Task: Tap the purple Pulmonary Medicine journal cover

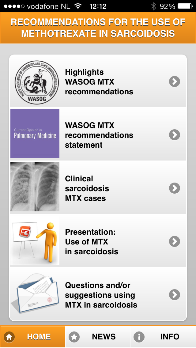Action: coord(35,134)
